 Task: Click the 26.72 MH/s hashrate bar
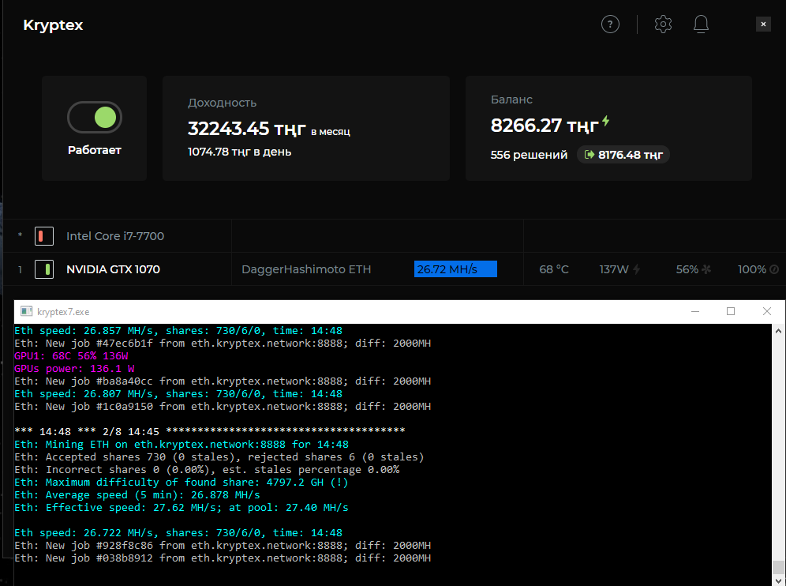(455, 269)
